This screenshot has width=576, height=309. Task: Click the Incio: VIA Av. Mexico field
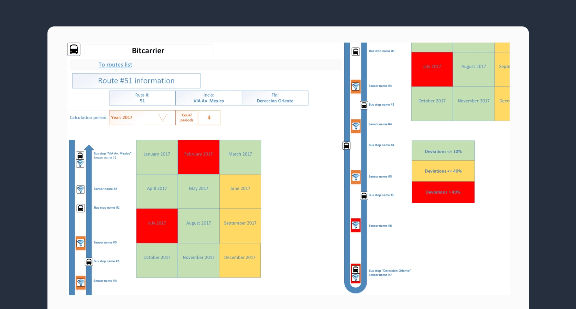209,98
